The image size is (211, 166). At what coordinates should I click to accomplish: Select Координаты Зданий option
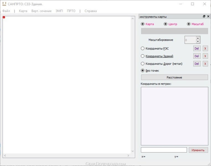tap(157, 56)
